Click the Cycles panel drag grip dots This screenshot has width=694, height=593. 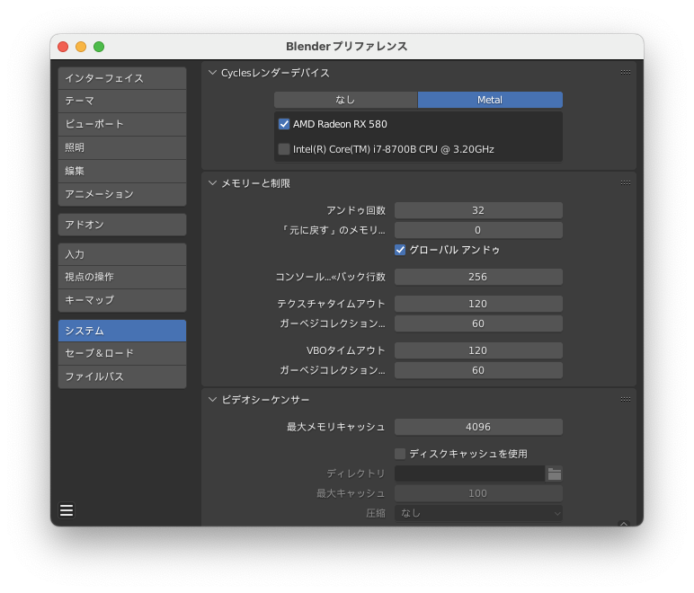pyautogui.click(x=626, y=73)
